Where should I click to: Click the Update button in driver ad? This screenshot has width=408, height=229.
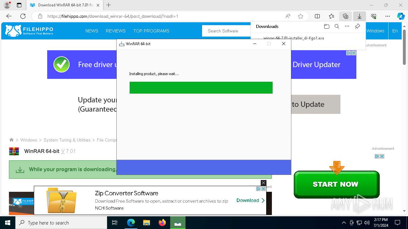[316, 104]
